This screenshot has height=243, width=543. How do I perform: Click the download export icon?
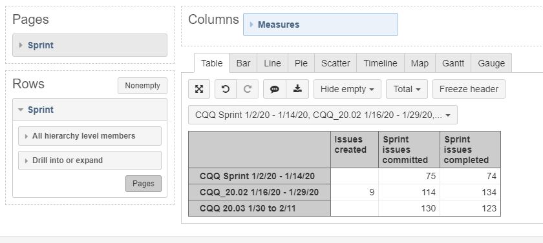click(x=297, y=89)
